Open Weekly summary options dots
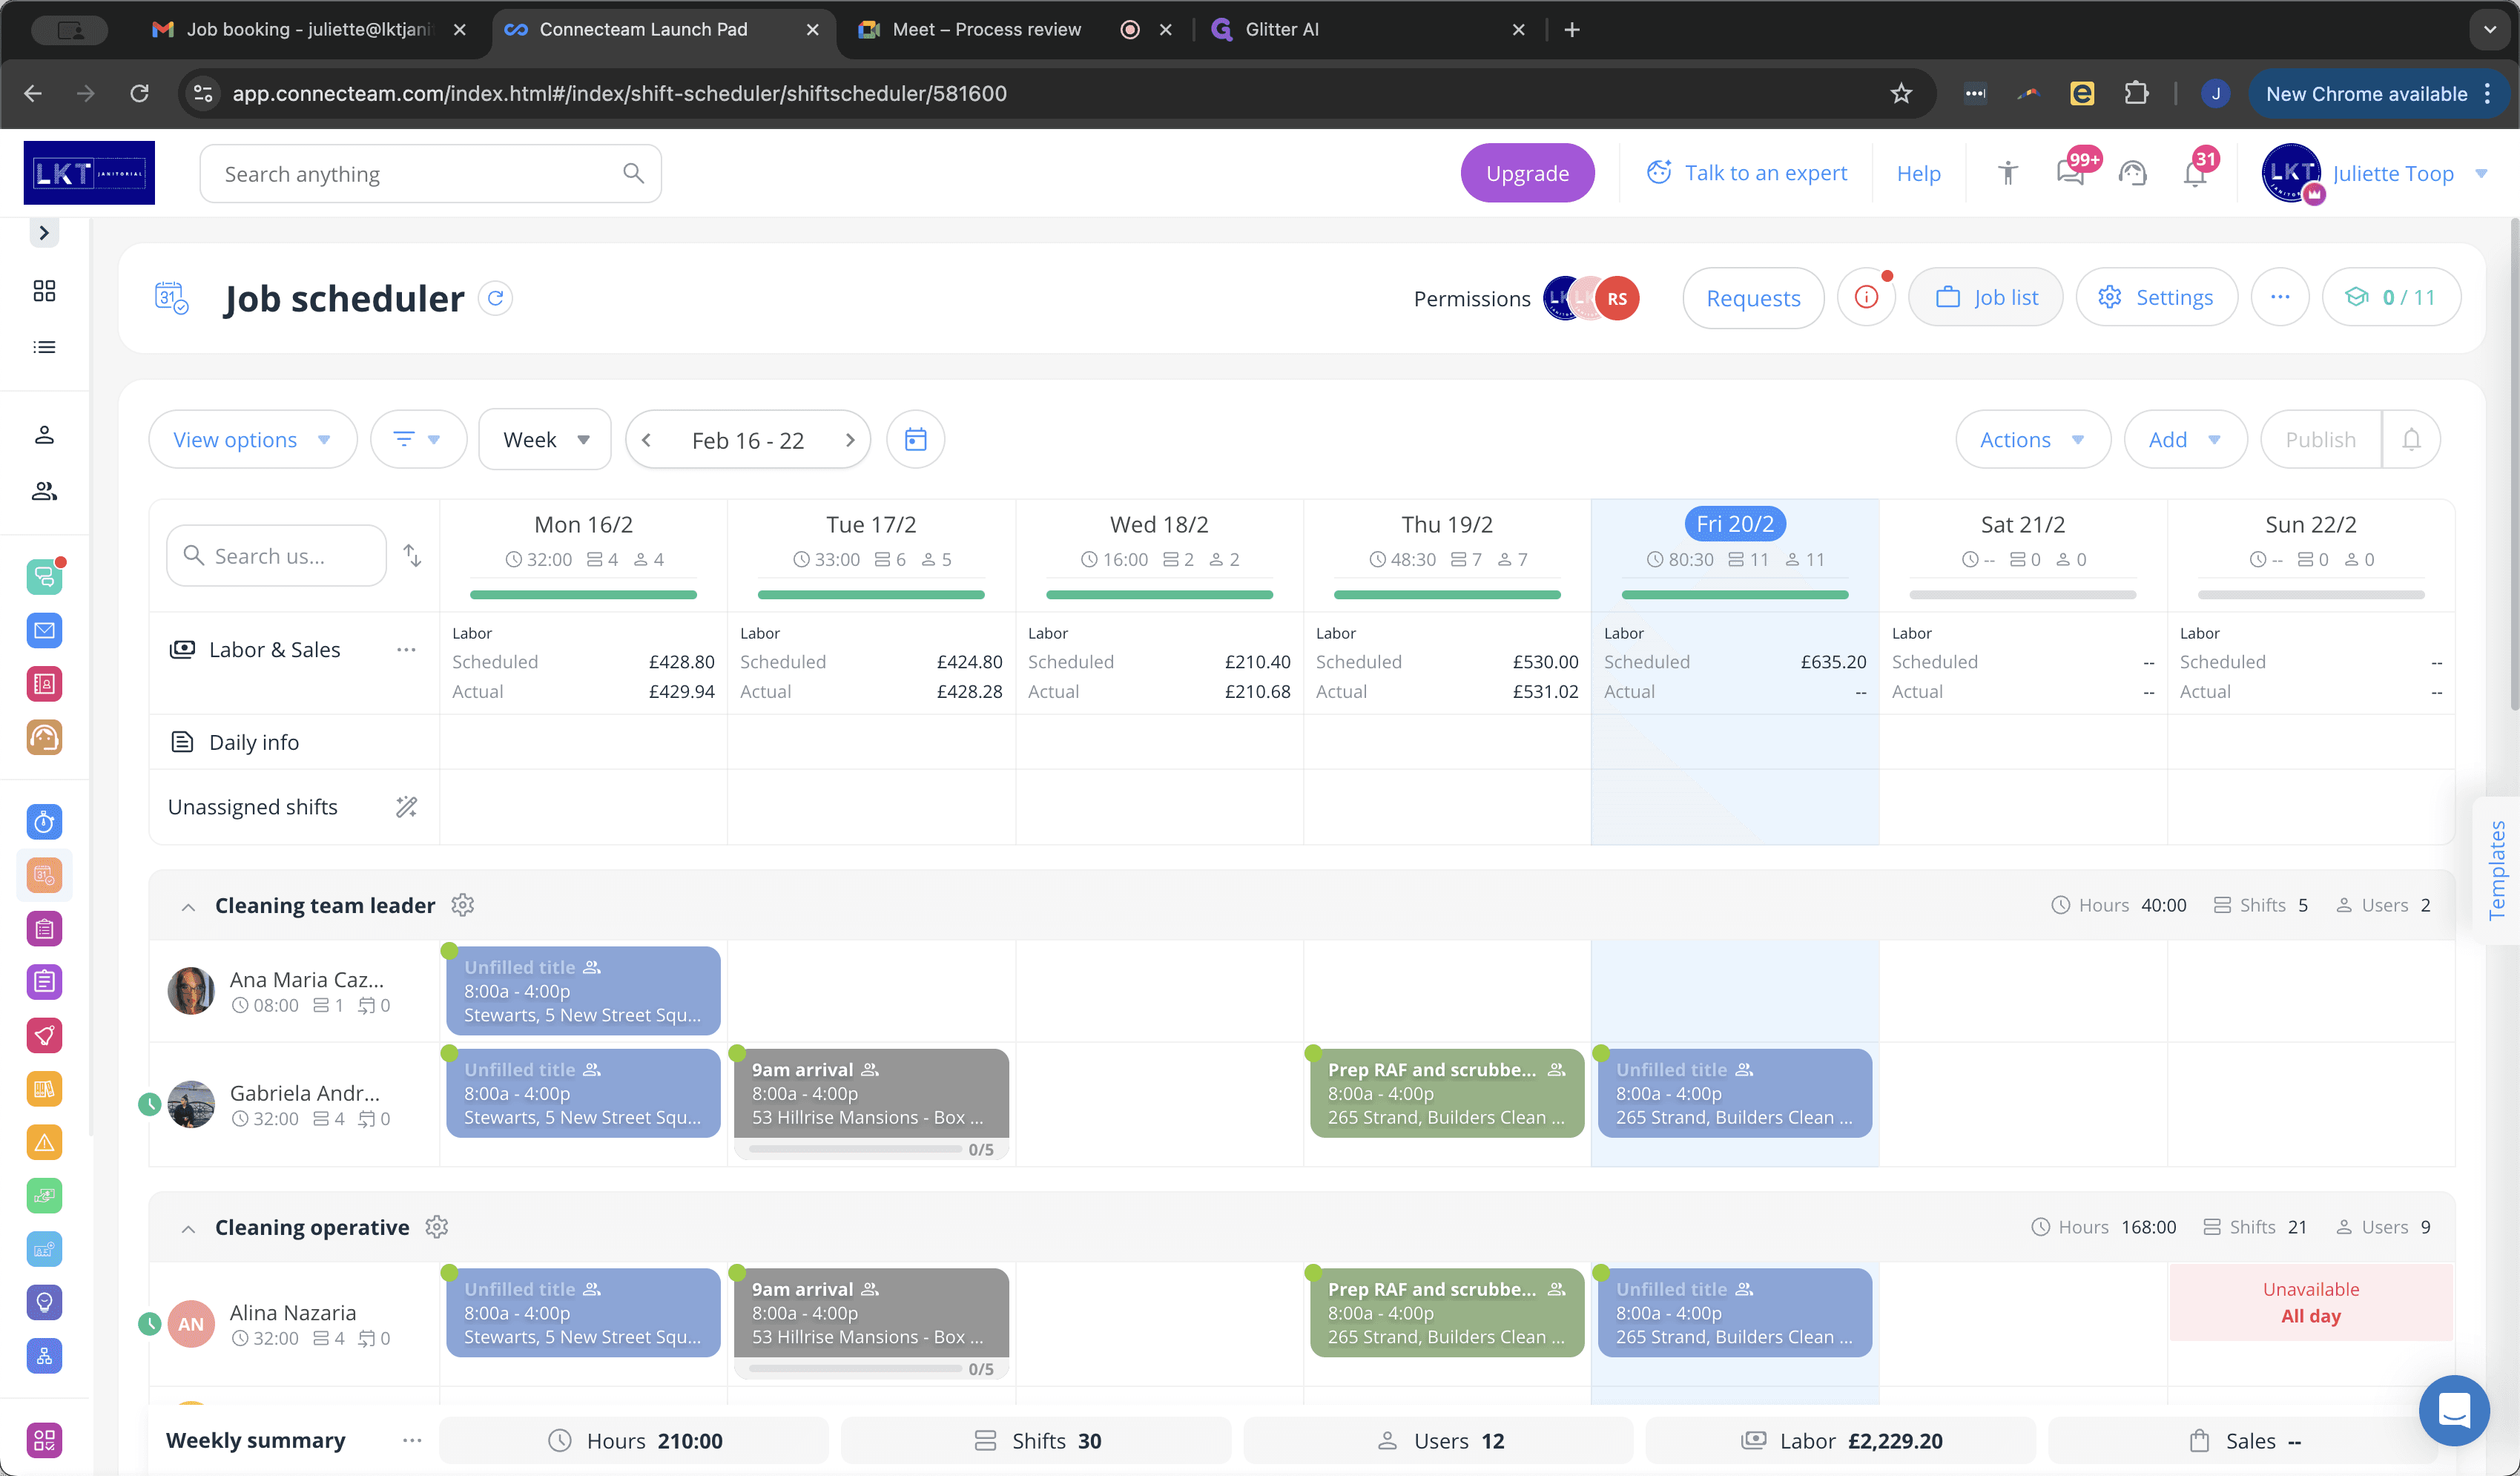2520x1476 pixels. (x=412, y=1441)
